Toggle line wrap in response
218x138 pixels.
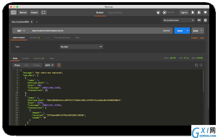(59, 65)
